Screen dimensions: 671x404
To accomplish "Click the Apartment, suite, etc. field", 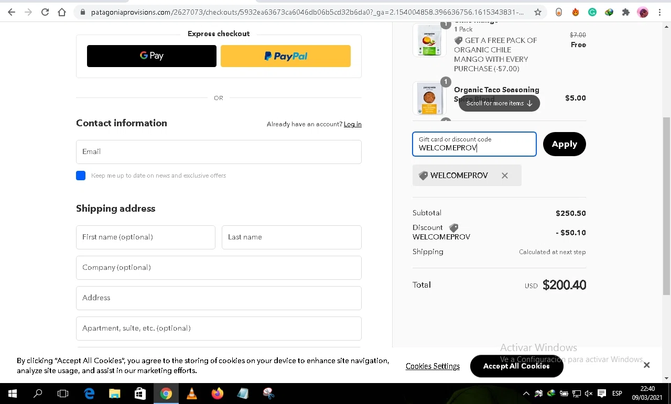I will click(x=219, y=329).
